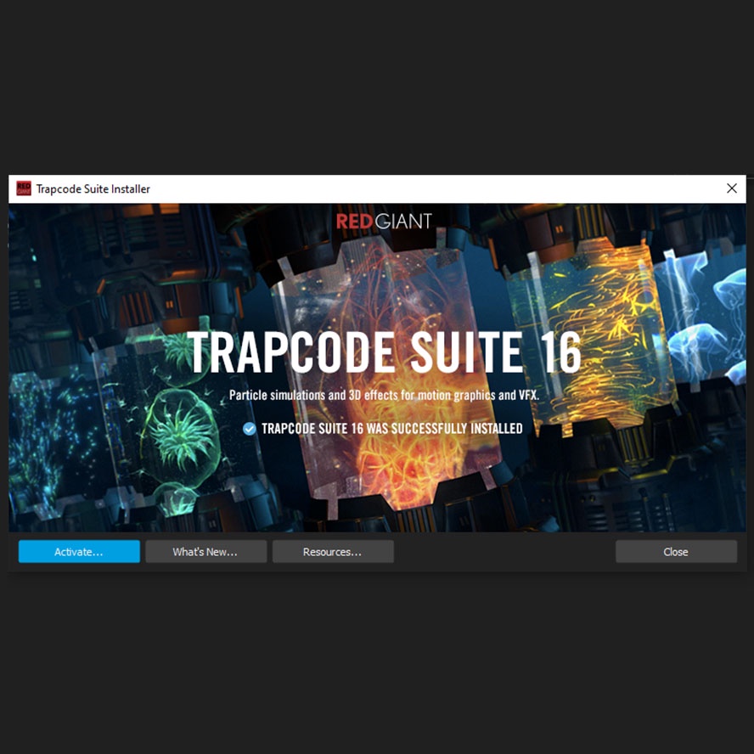
Task: Click the particle simulations subtitle text
Action: 383,395
